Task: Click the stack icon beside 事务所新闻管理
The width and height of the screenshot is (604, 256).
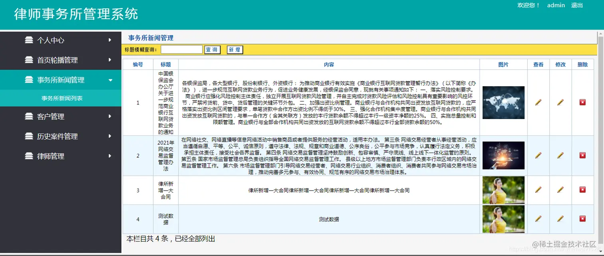Action: (x=29, y=80)
